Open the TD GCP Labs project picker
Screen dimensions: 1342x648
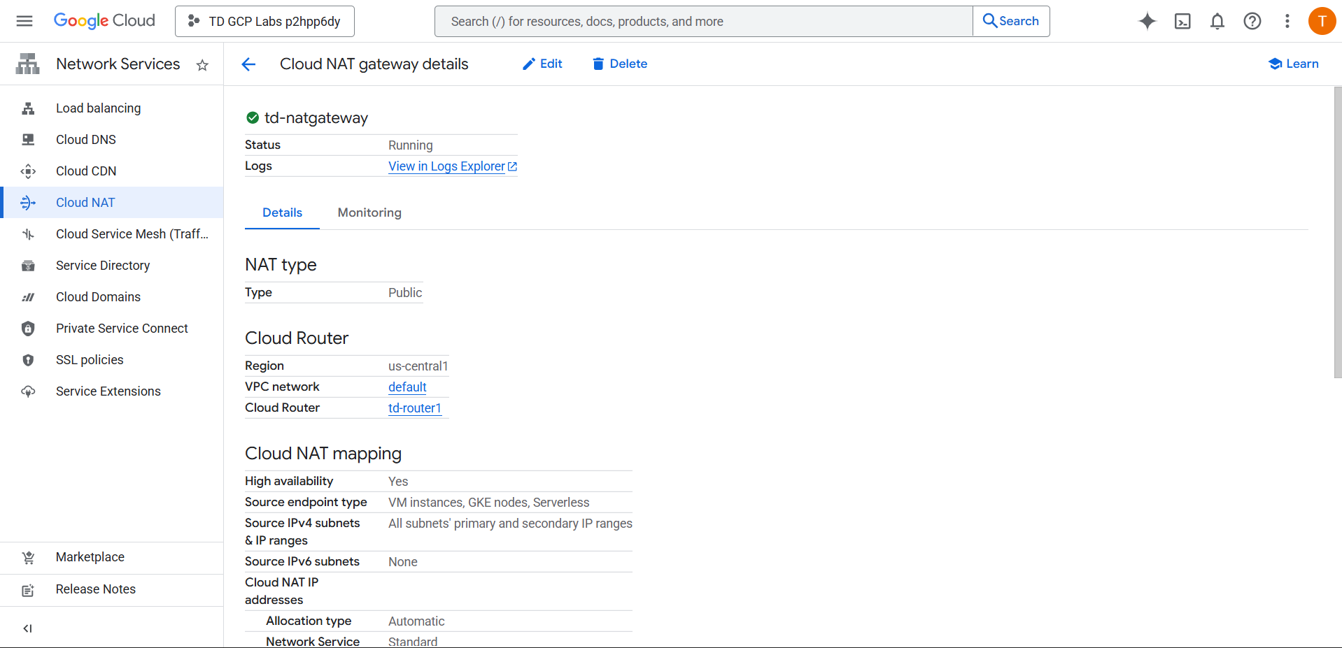coord(264,21)
